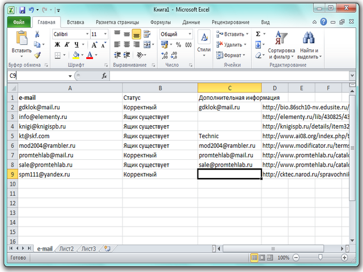
Task: Switch to the Данные tab
Action: point(191,23)
